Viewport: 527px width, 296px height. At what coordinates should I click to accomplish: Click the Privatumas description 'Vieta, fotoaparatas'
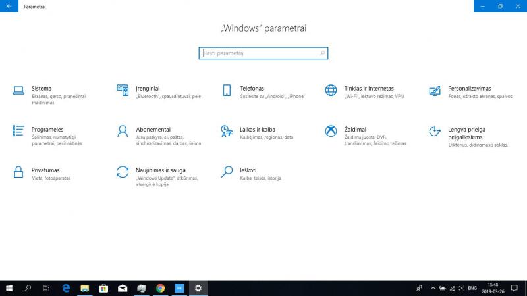pos(51,178)
